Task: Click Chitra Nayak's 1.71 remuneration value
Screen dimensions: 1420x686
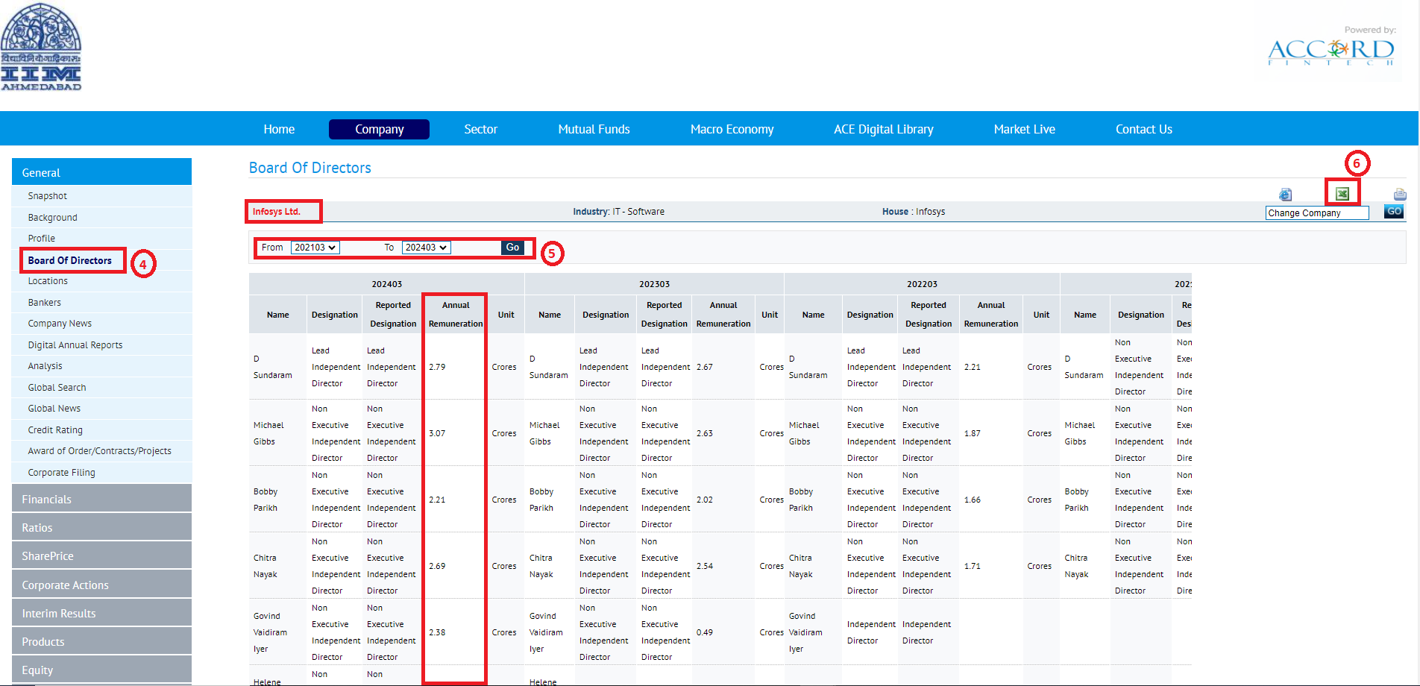Action: coord(973,566)
